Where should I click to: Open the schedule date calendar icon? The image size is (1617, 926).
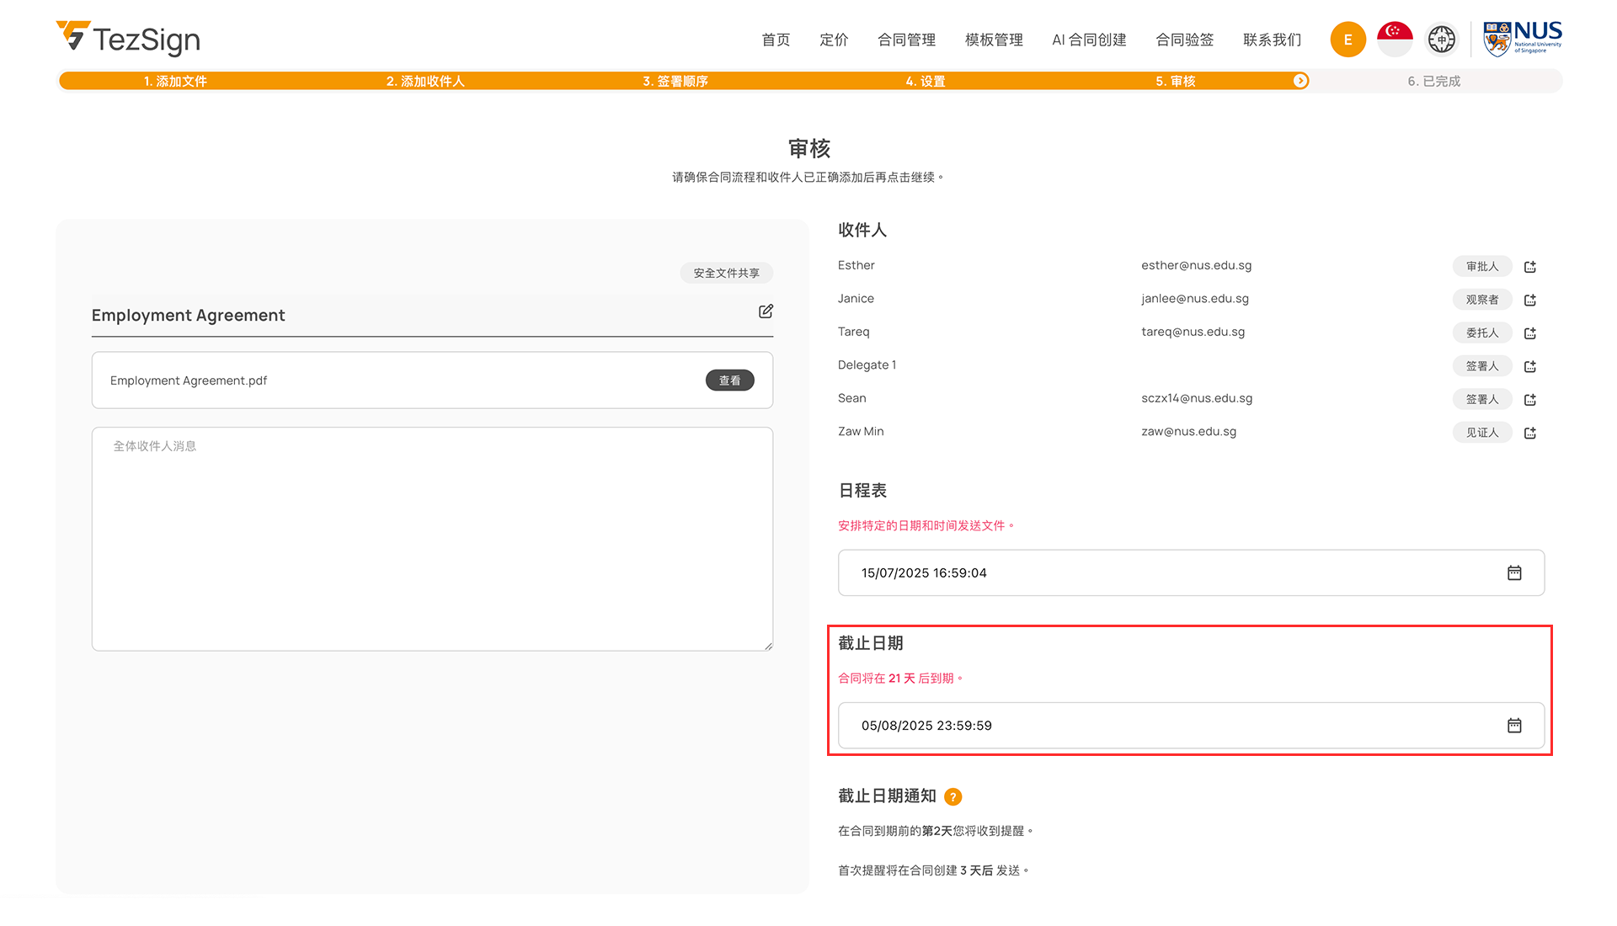tap(1513, 573)
